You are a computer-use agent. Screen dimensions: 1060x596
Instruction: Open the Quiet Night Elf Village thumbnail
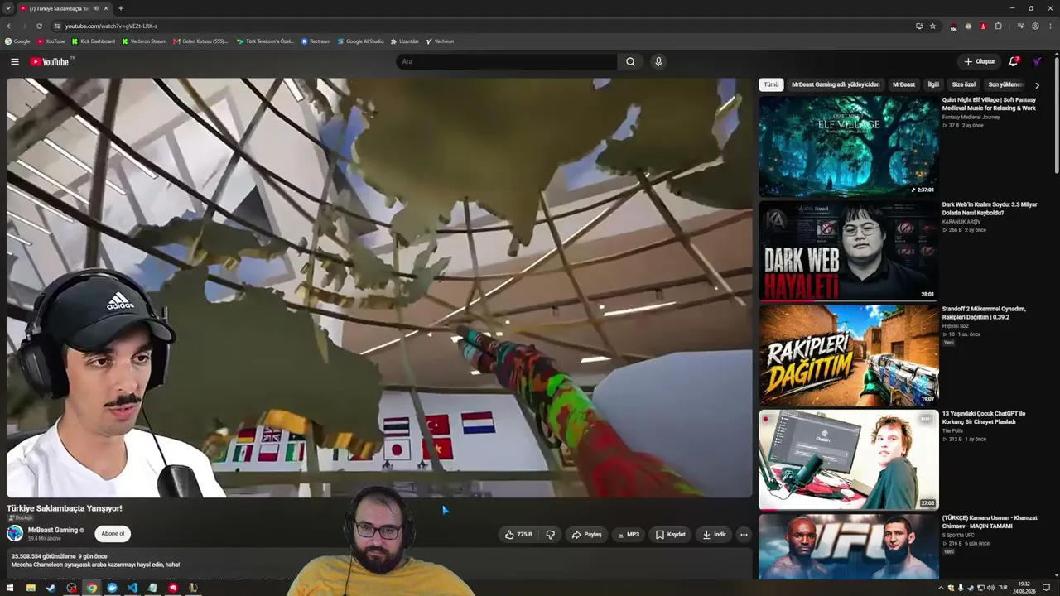point(849,147)
